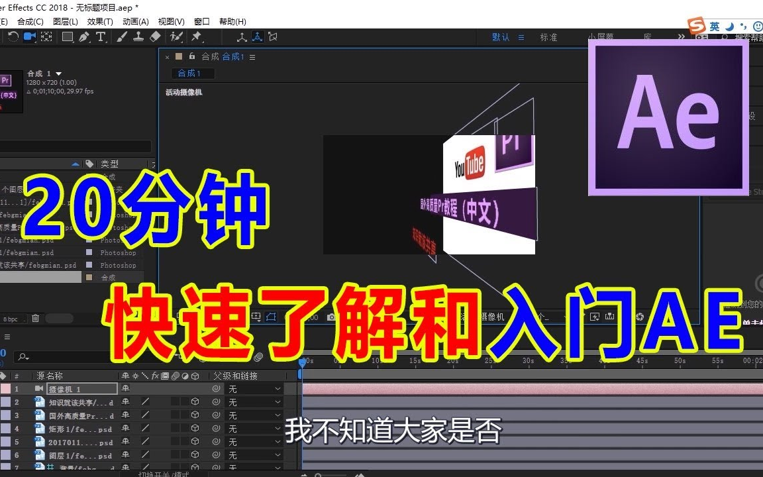763x477 pixels.
Task: Activate the Rotation tool
Action: [14, 37]
